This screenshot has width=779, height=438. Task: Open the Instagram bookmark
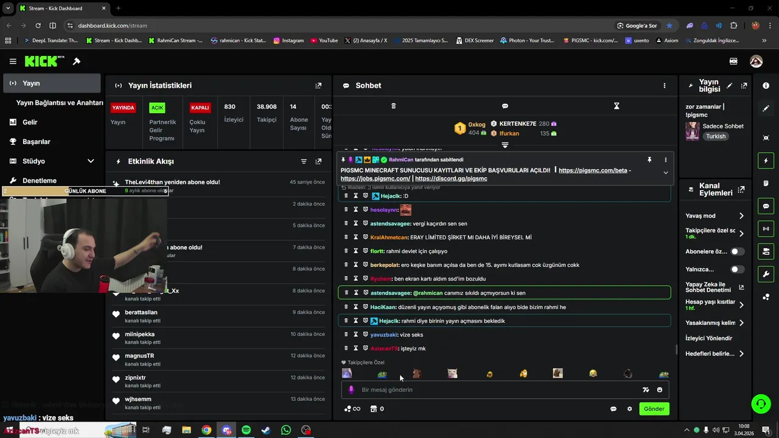(x=288, y=41)
